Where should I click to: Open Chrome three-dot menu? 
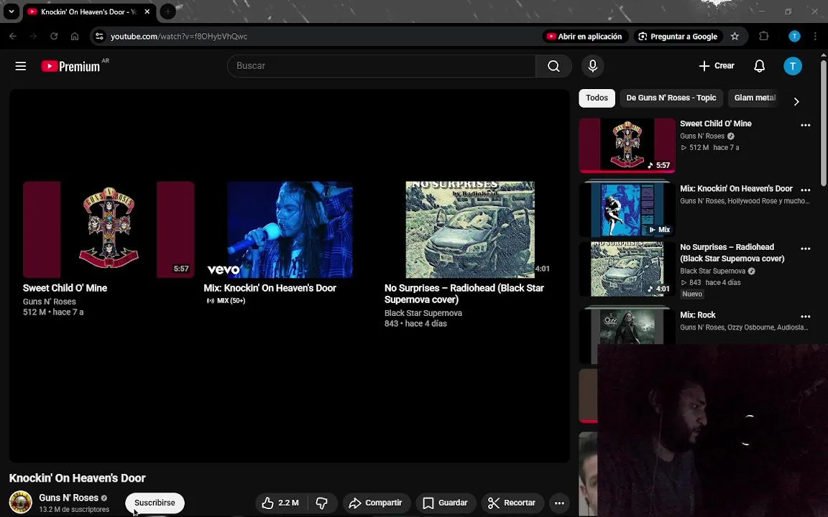(815, 37)
